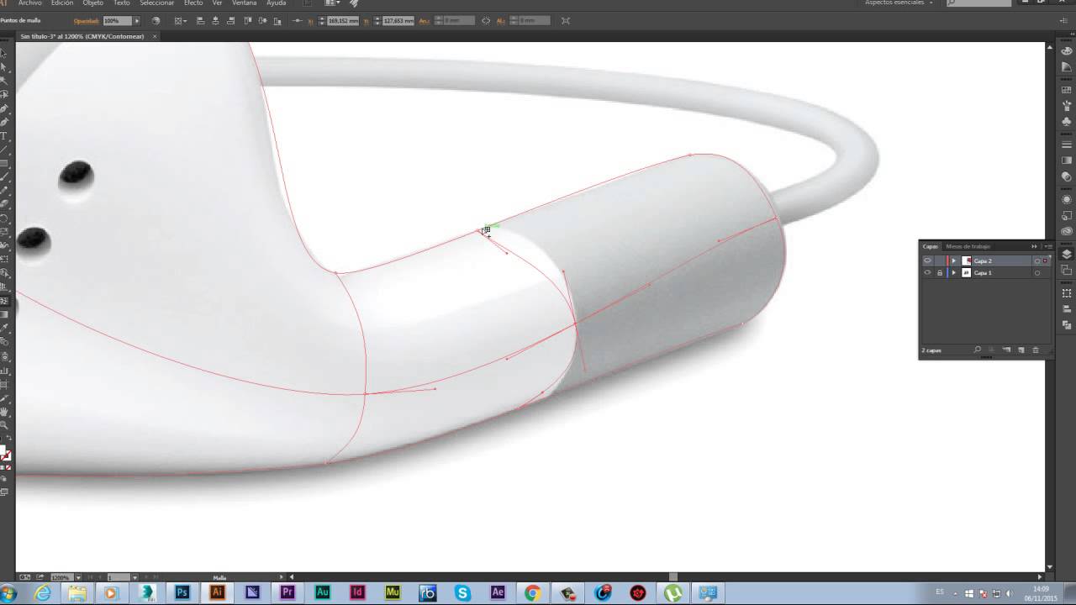Select the Sin título-3 document tab

(82, 36)
